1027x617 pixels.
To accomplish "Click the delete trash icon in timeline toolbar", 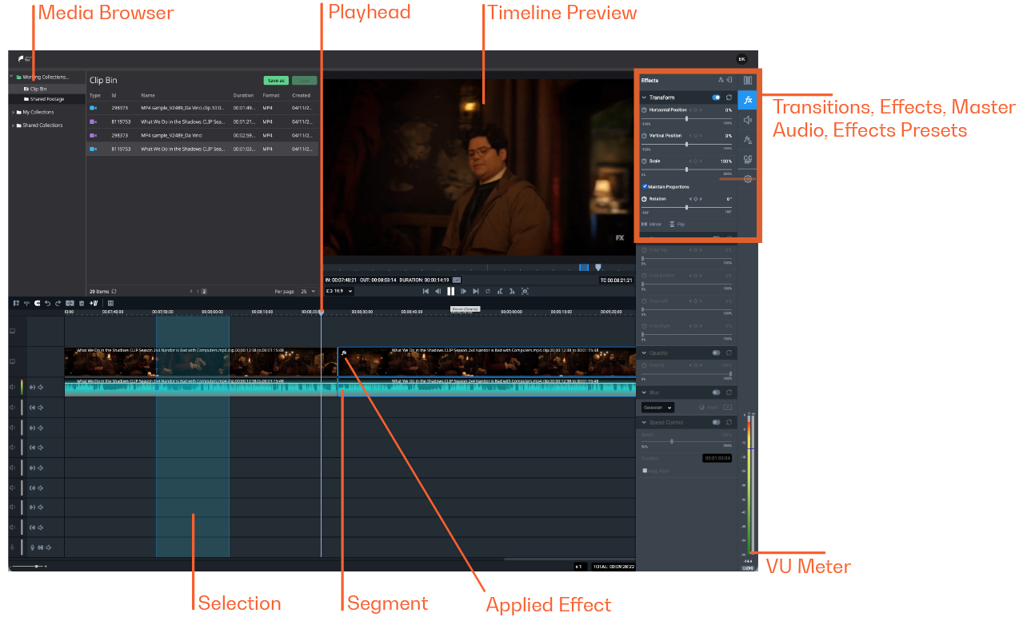I will pyautogui.click(x=82, y=304).
